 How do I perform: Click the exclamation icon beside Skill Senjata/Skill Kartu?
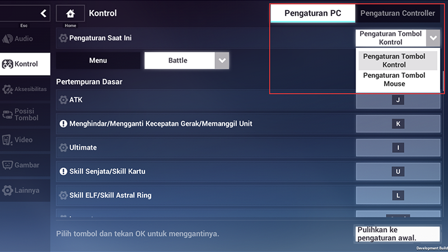pyautogui.click(x=63, y=171)
